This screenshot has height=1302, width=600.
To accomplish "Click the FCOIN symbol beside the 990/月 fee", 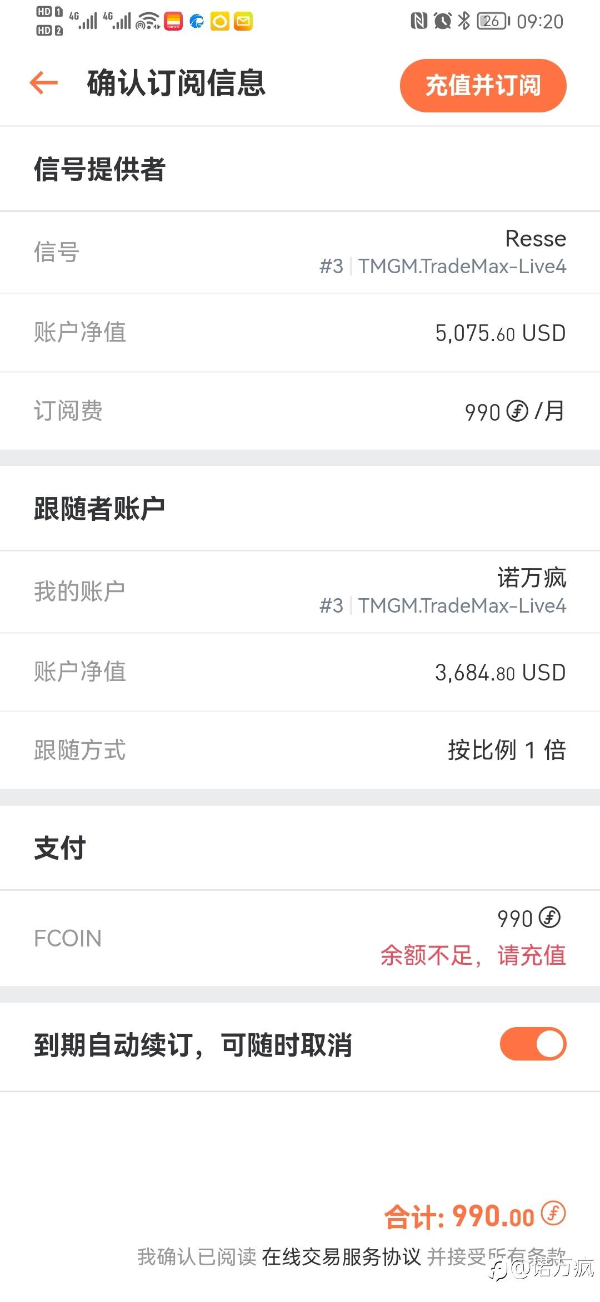I will point(517,411).
